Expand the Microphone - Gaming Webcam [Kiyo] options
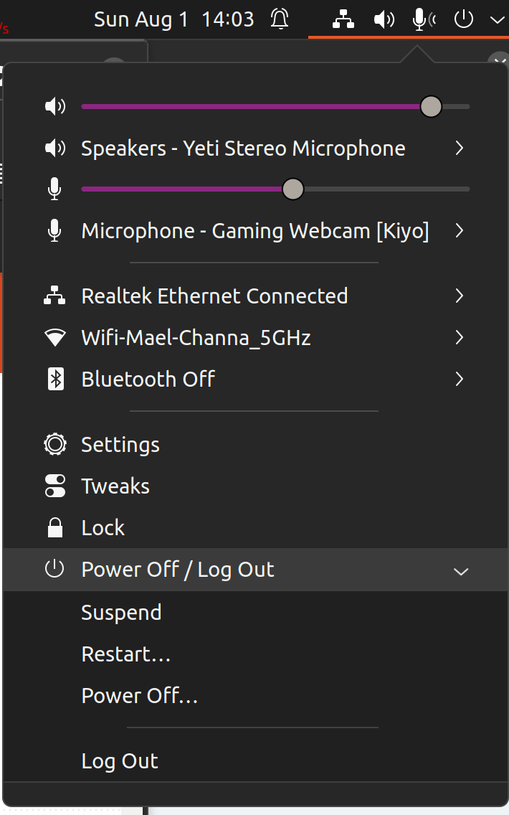The width and height of the screenshot is (509, 815). click(459, 231)
